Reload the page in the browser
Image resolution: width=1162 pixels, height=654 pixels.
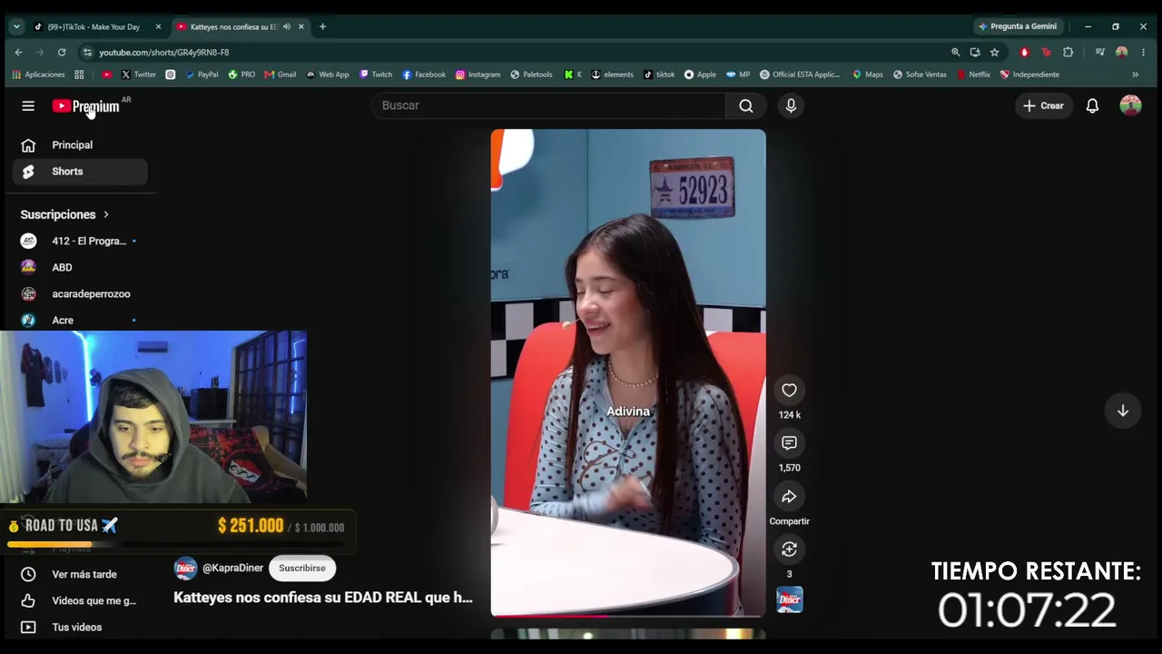click(x=62, y=53)
